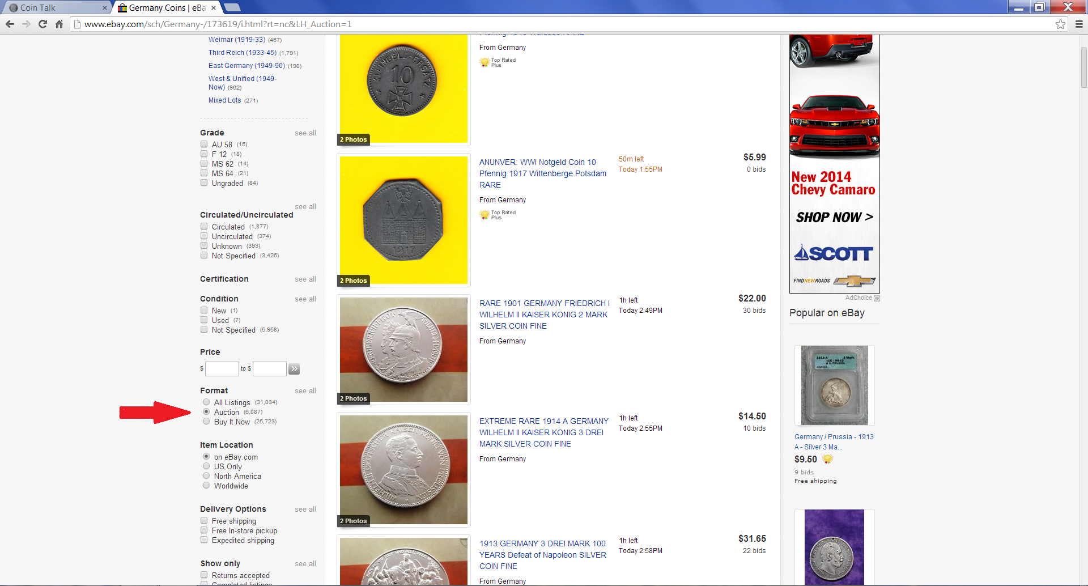Choose the Buy It Now format
1088x586 pixels.
(206, 421)
